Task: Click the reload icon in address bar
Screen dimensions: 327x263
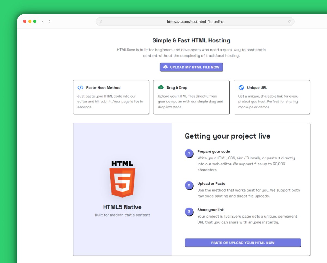Action: (289, 21)
